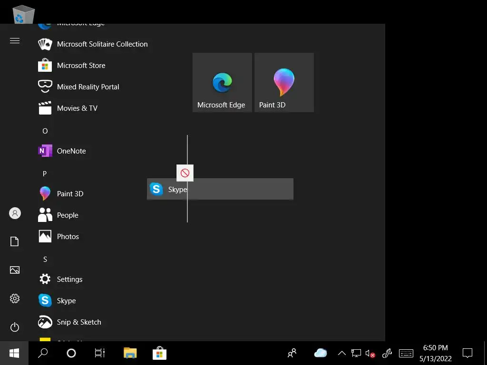Click the Microsoft Edge pinned tile
The height and width of the screenshot is (365, 487).
point(222,83)
